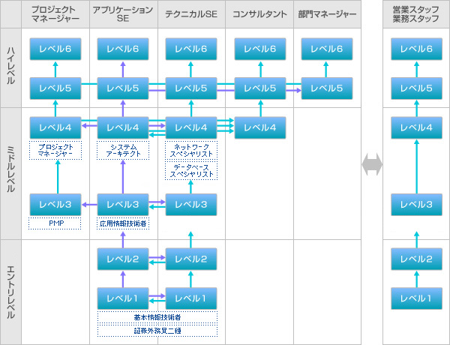Pick the テクニカルSE レベル1 box
The width and height of the screenshot is (450, 345).
point(191,298)
